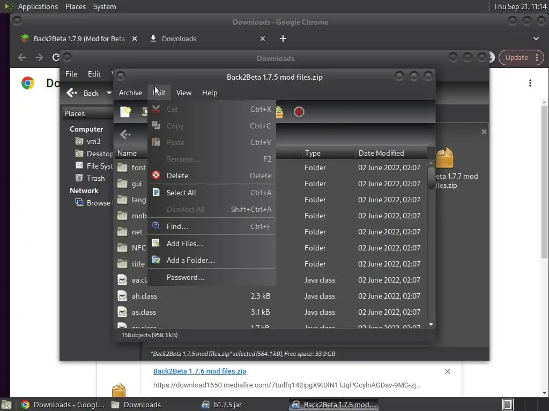The image size is (549, 411).
Task: Open a new Chrome tab with plus icon
Action: pos(283,39)
